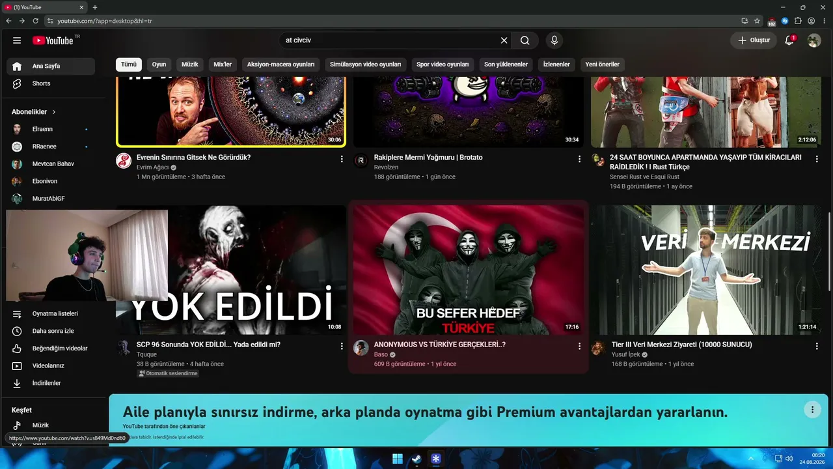Open the account avatar menu
The height and width of the screenshot is (469, 833).
pos(814,40)
